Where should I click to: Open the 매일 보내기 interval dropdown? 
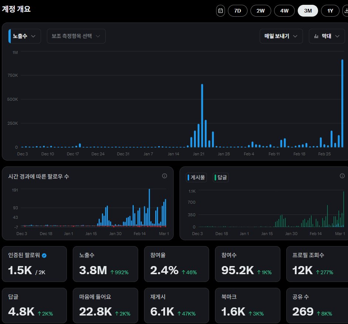[281, 36]
